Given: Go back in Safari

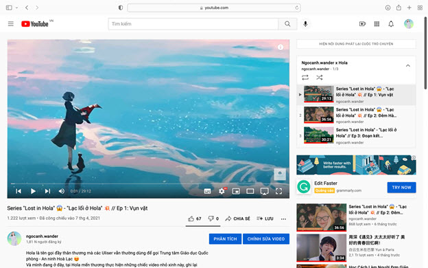Looking at the screenshot, I should (27, 8).
